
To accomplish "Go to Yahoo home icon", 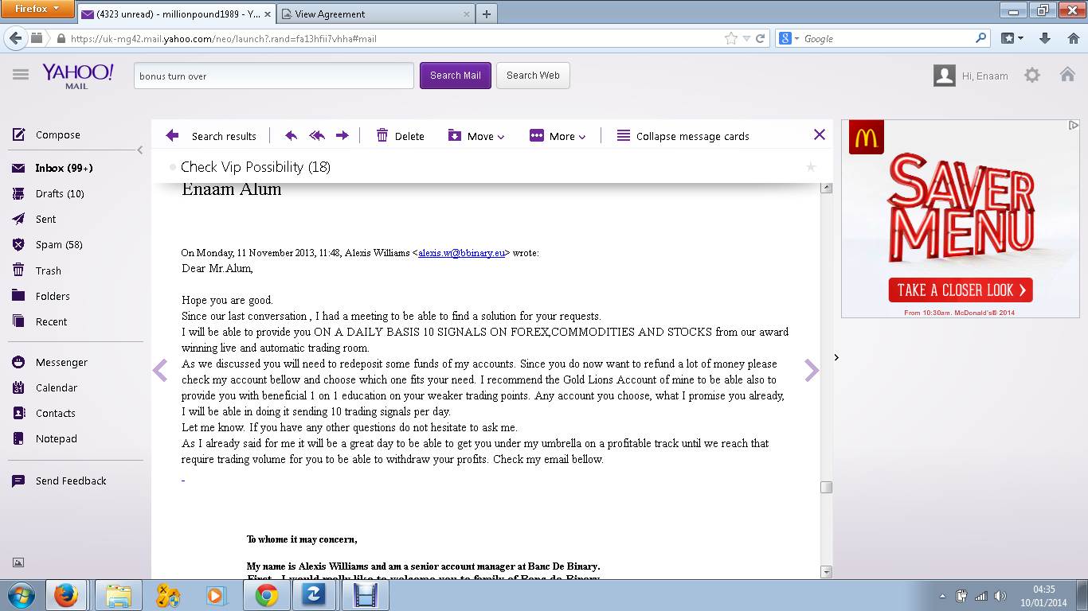I will pyautogui.click(x=1067, y=75).
